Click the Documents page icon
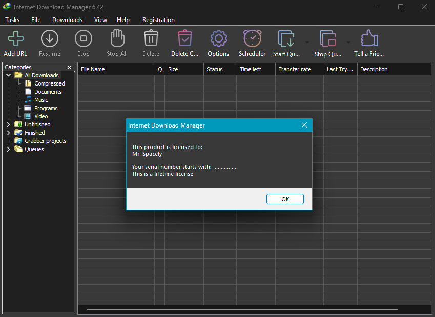Screen dimensions: 435x317 pyautogui.click(x=28, y=92)
